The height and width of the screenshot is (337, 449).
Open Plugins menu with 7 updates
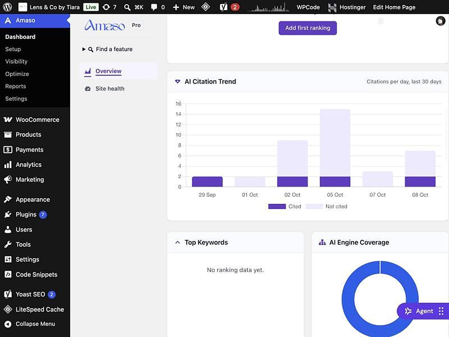coord(35,215)
